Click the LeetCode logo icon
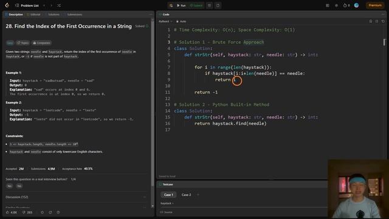389x219 pixels. (7, 5)
